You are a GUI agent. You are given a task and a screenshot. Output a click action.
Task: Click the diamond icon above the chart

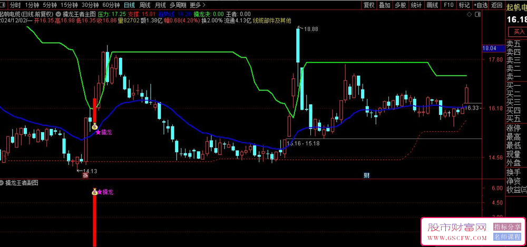(470, 14)
